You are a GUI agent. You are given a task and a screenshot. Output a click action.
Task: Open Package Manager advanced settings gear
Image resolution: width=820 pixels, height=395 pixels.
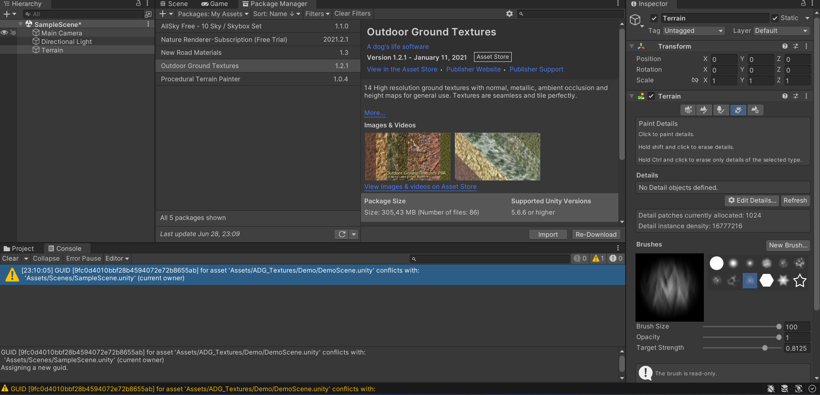click(x=510, y=14)
